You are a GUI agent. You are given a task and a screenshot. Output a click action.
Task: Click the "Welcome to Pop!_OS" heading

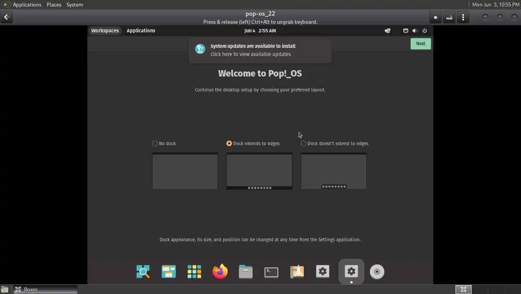tap(260, 73)
